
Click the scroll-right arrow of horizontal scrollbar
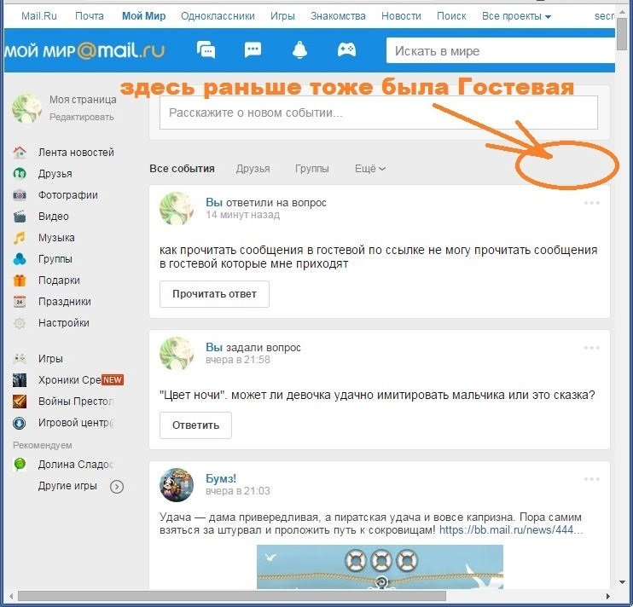point(608,596)
